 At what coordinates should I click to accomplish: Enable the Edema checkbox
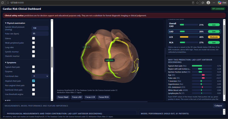[x=33, y=38]
